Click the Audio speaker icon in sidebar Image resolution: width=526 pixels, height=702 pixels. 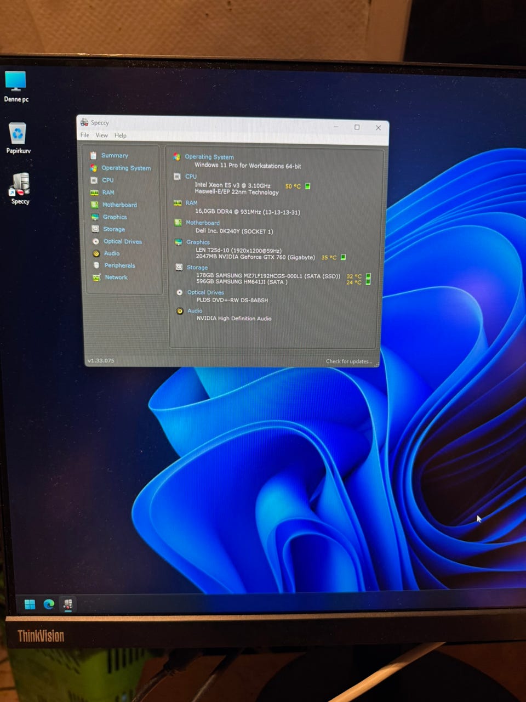[x=96, y=253]
